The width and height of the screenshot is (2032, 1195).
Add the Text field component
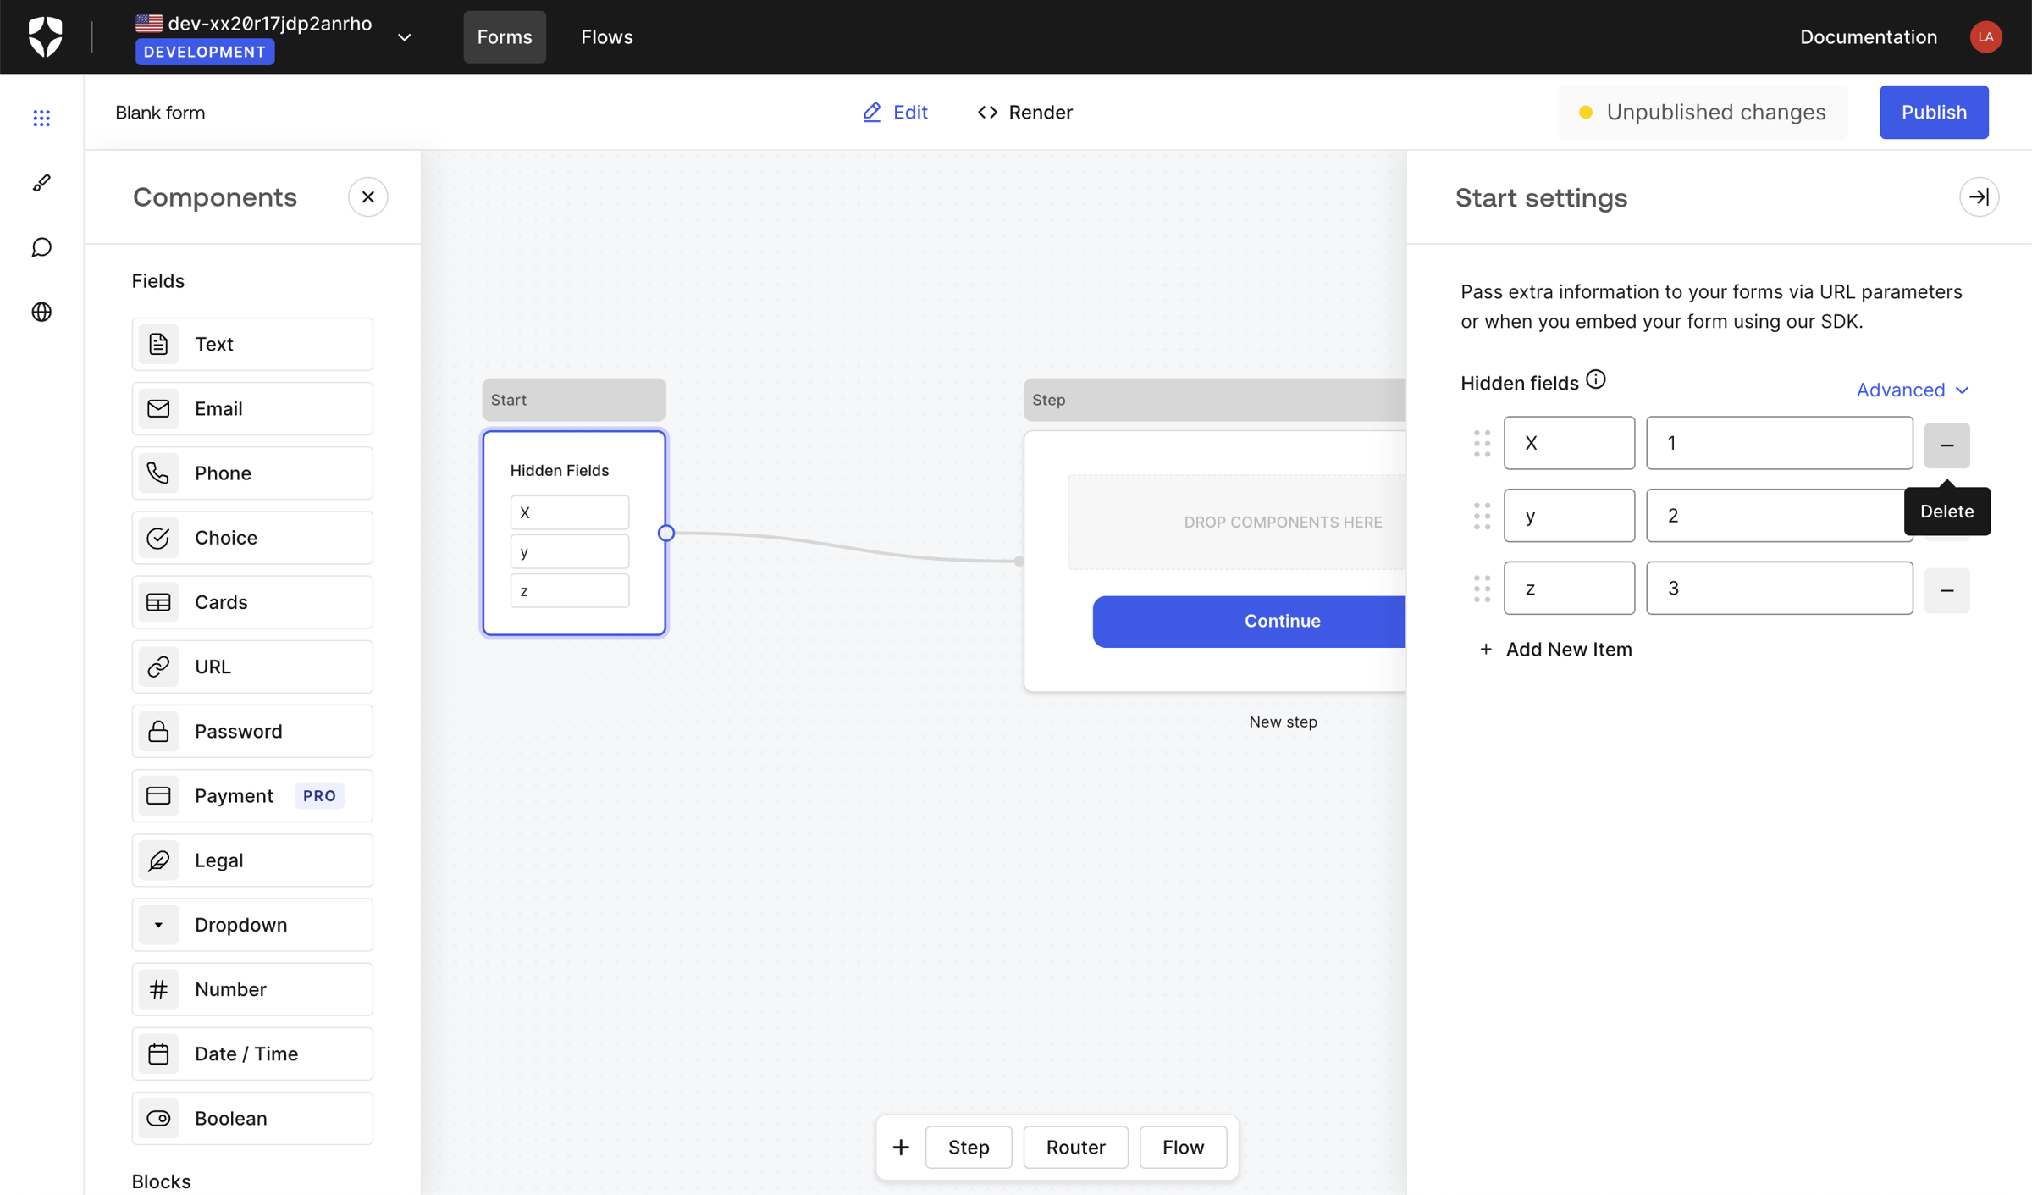point(252,344)
